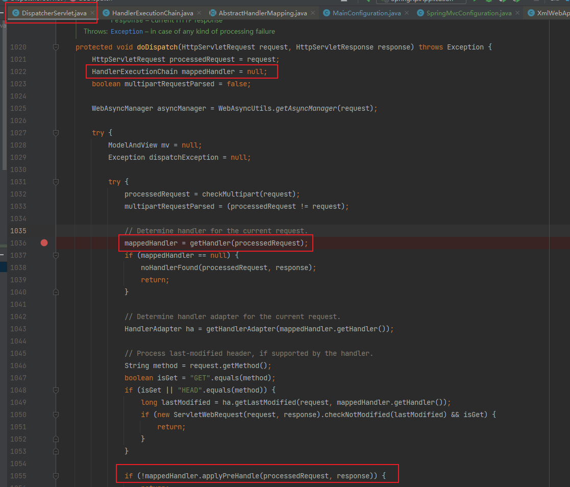
Task: Click the "GET" string literal
Action: pos(200,378)
